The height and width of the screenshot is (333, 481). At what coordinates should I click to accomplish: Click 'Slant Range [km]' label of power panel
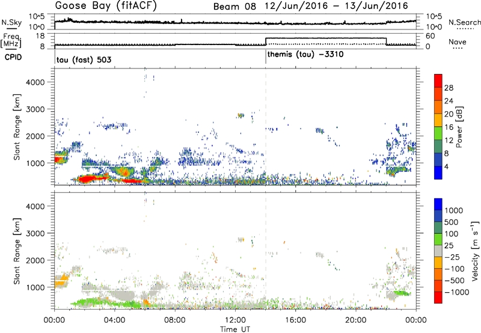point(17,127)
